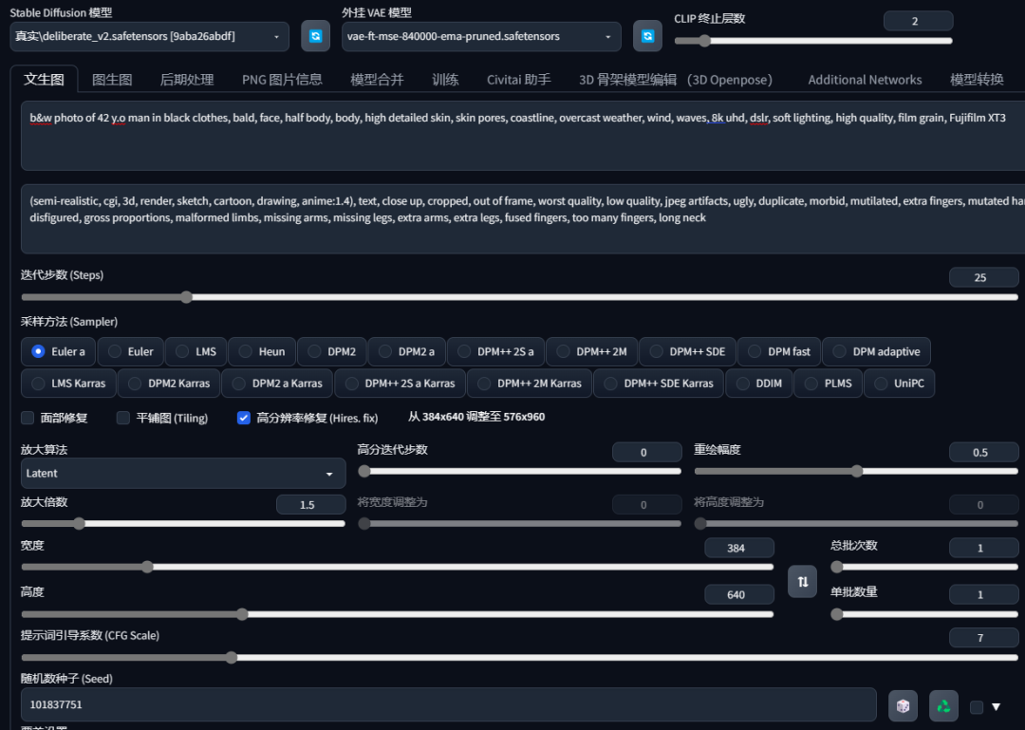Image resolution: width=1025 pixels, height=730 pixels.
Task: Select the DPM++ 2M Karras sampler
Action: point(530,384)
